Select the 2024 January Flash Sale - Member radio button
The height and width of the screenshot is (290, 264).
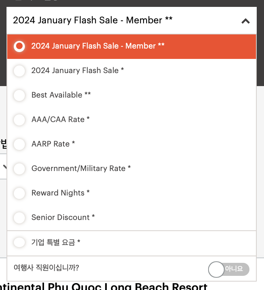pos(19,46)
